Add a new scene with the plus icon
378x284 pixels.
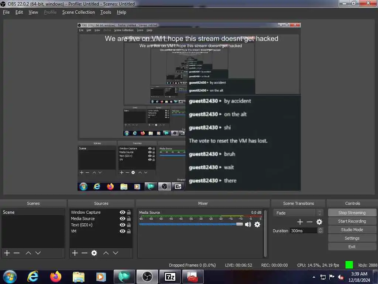click(x=7, y=253)
